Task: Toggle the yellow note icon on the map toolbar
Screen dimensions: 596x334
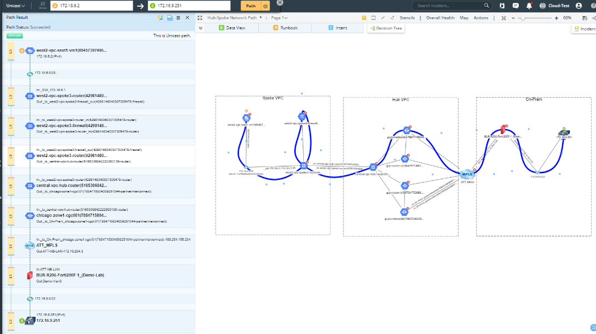Action: coord(364,17)
